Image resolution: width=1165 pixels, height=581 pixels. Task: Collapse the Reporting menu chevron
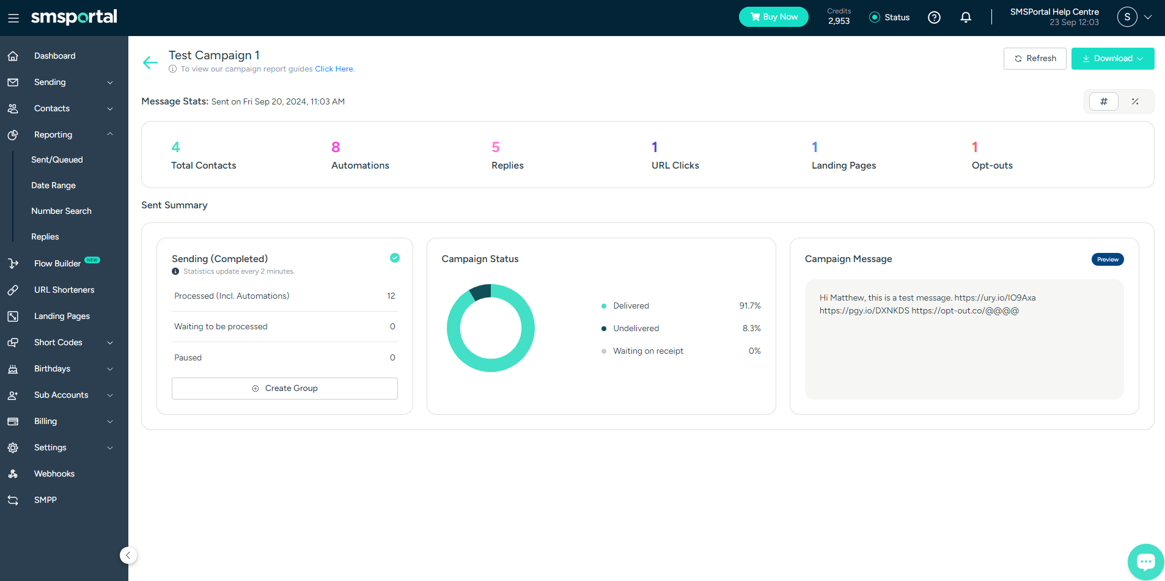pos(110,134)
